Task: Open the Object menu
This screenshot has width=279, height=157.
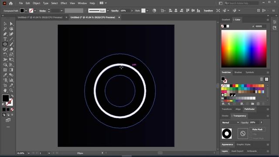Action: pyautogui.click(x=36, y=3)
